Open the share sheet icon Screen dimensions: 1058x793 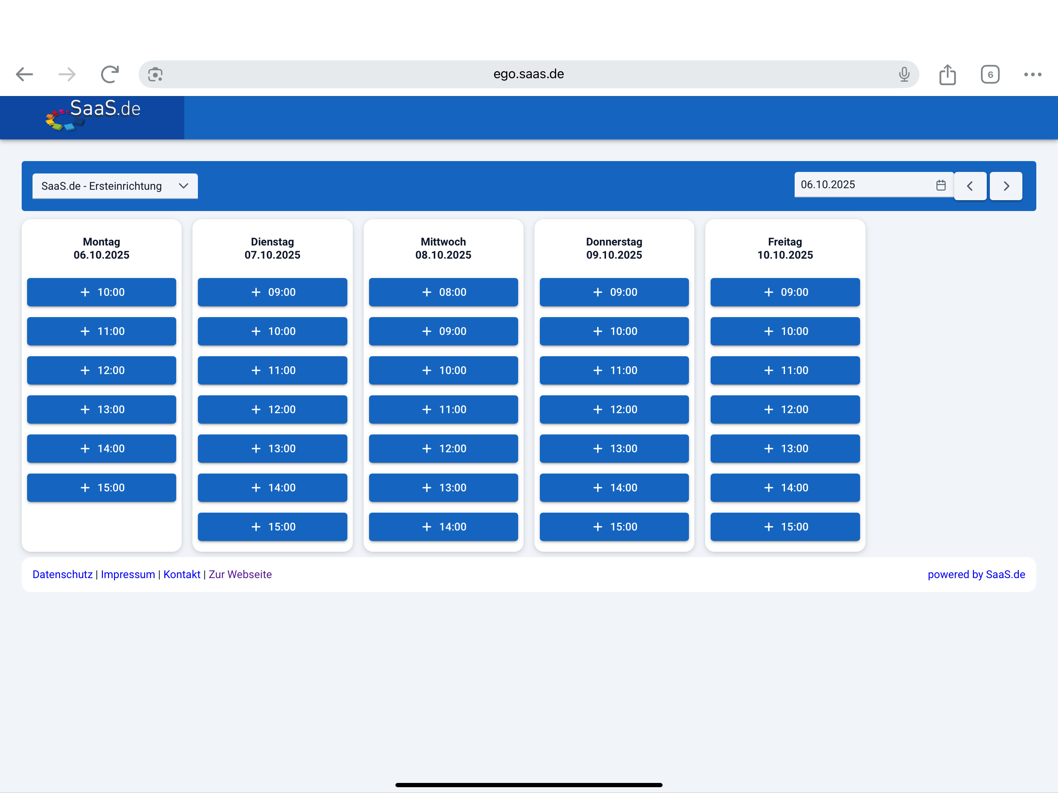point(947,74)
